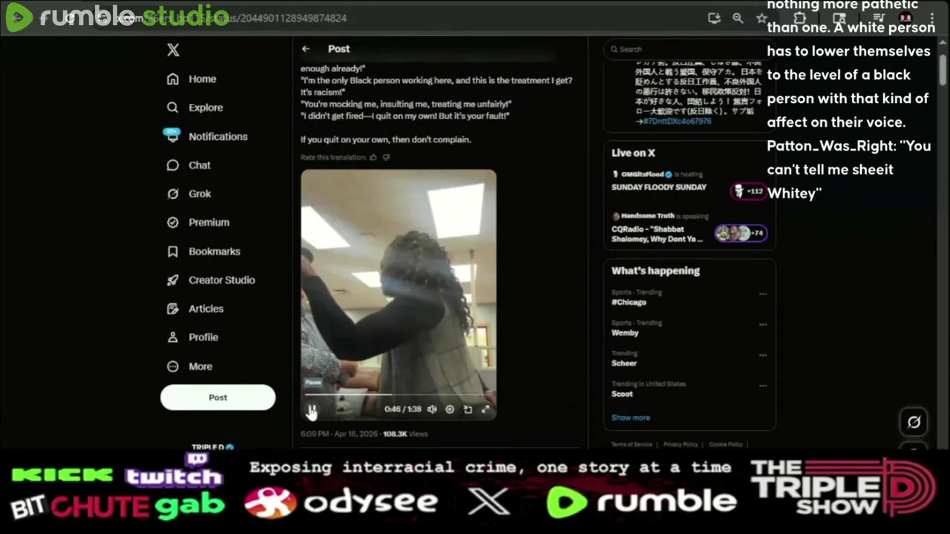This screenshot has height=534, width=950.
Task: Open the Wemby trend
Action: tap(625, 333)
